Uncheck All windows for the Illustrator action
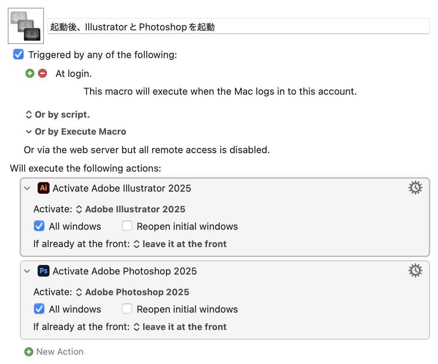Image resolution: width=438 pixels, height=364 pixels. 39,226
